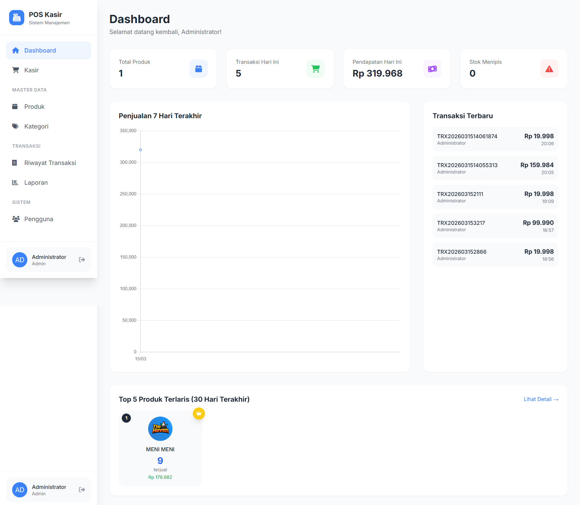Click the Dashboard home icon
This screenshot has width=580, height=505.
point(15,50)
